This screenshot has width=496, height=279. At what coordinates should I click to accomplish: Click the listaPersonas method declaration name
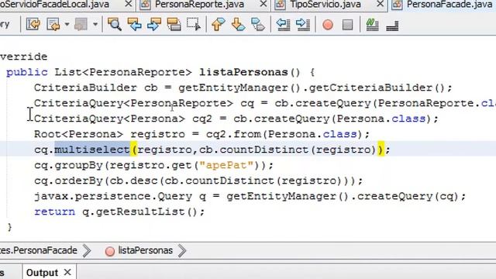[x=243, y=72]
